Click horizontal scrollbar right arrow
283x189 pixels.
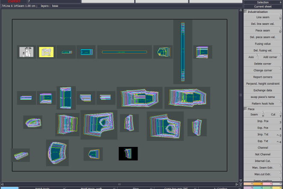tap(237, 184)
